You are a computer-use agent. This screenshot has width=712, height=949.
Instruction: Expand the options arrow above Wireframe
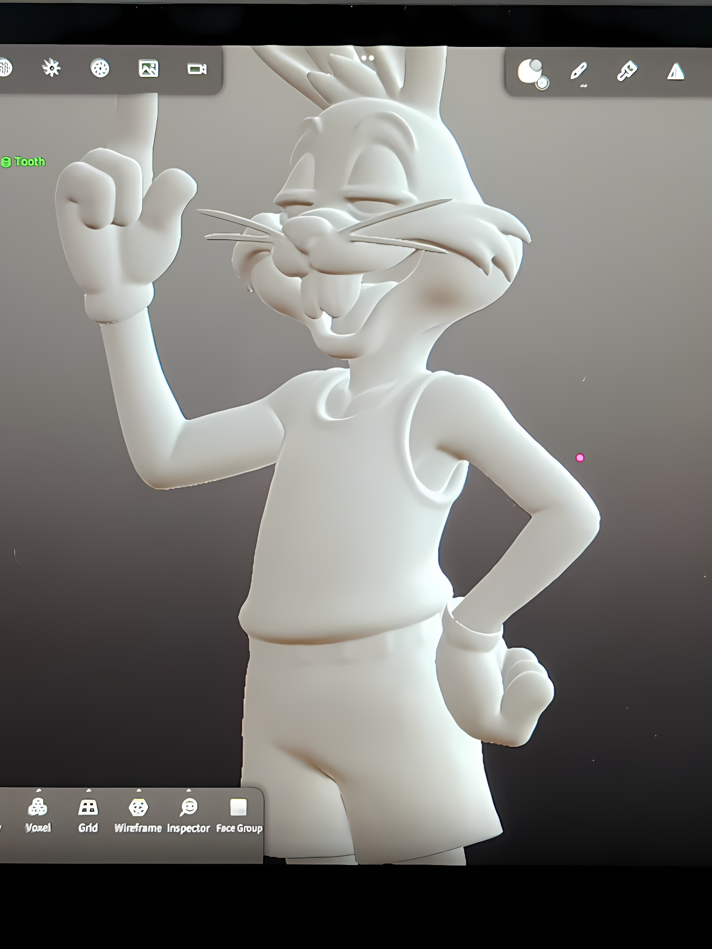[x=139, y=790]
